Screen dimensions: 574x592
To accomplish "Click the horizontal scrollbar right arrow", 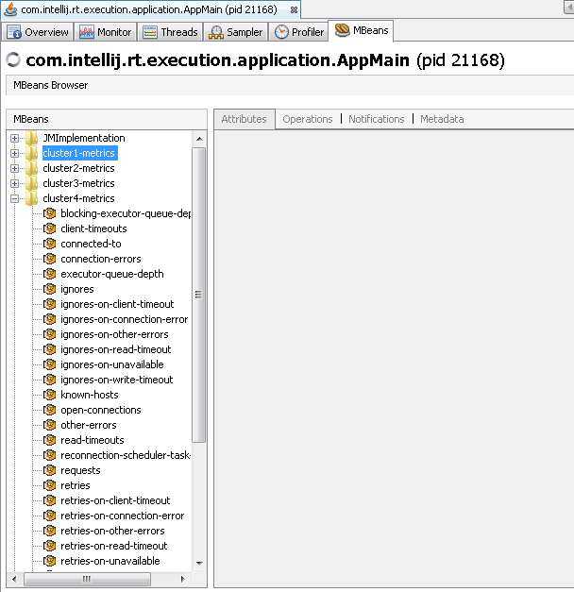I will pos(185,578).
